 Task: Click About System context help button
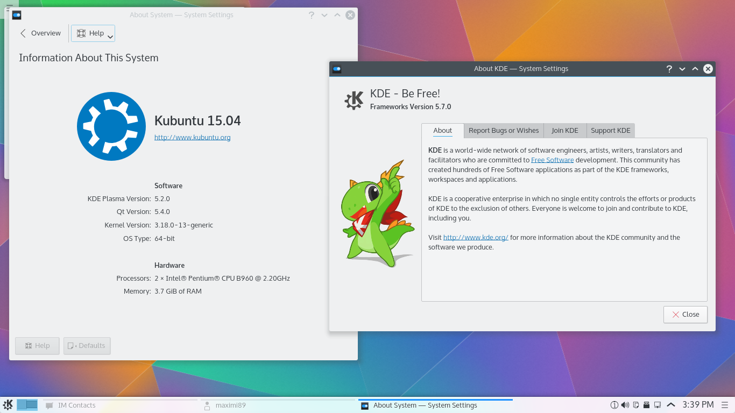coord(312,15)
